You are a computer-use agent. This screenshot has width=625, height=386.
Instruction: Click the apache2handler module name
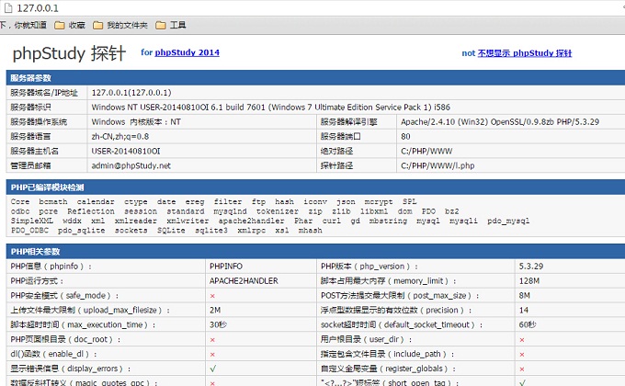coord(251,221)
